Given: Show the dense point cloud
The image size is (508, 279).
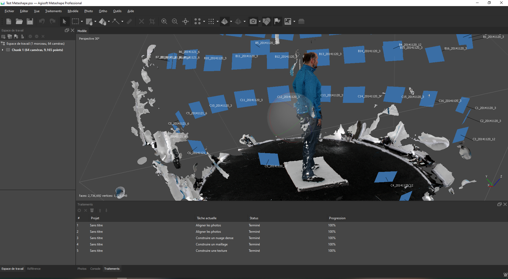Looking at the screenshot, I should pos(211,21).
